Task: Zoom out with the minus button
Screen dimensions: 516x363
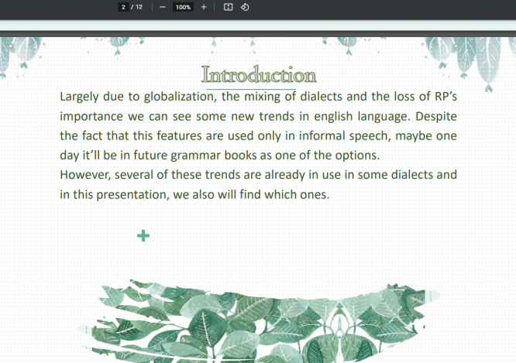Action: click(x=162, y=7)
